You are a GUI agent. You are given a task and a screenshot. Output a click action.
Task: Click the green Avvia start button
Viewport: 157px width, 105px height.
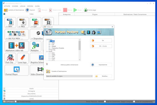(x=77, y=10)
